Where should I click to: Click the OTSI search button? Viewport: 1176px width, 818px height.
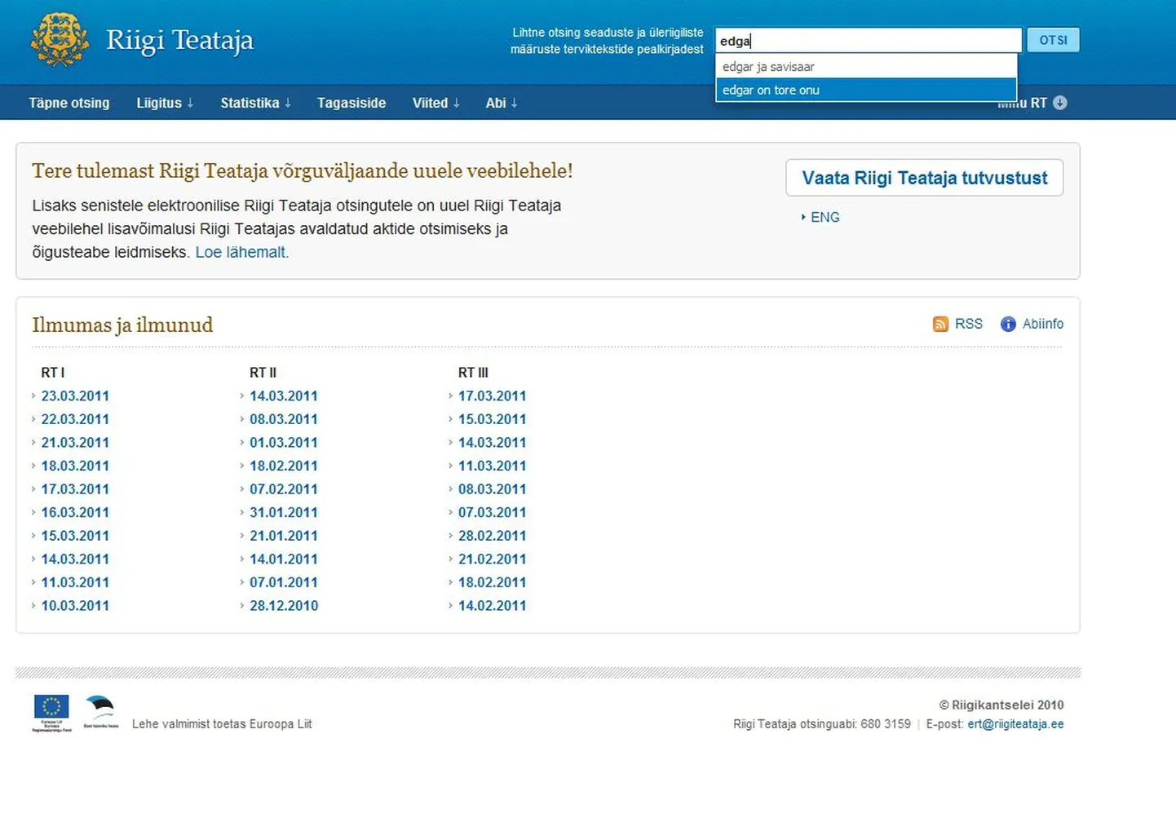click(x=1053, y=40)
